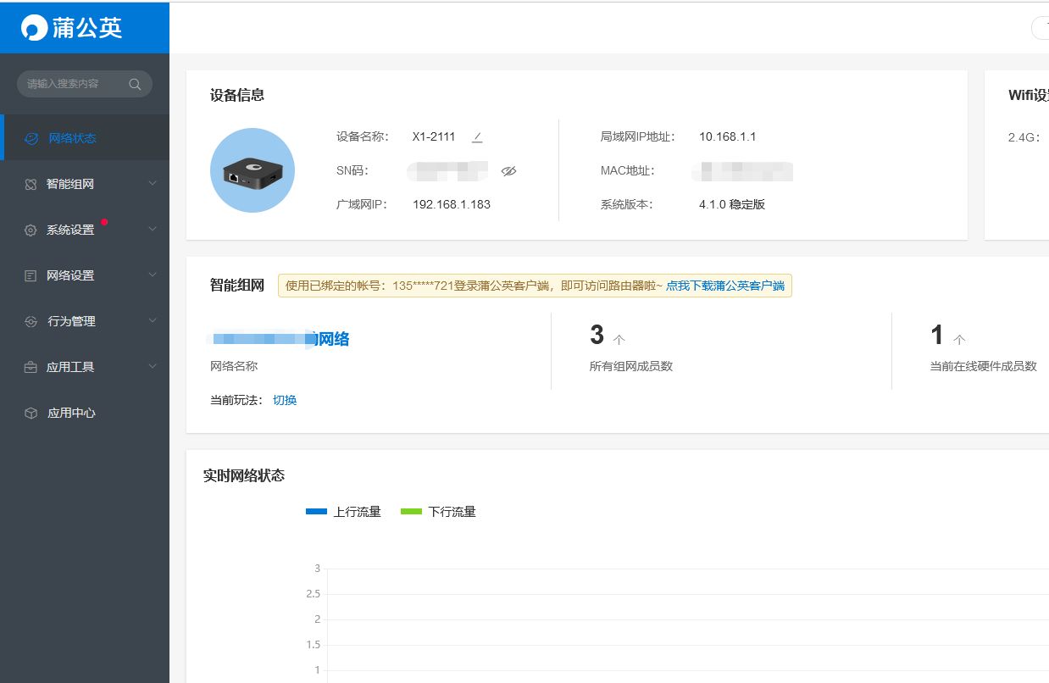Screen dimensions: 1049x683
Task: Open 系统设置 sidebar menu
Action: [85, 230]
